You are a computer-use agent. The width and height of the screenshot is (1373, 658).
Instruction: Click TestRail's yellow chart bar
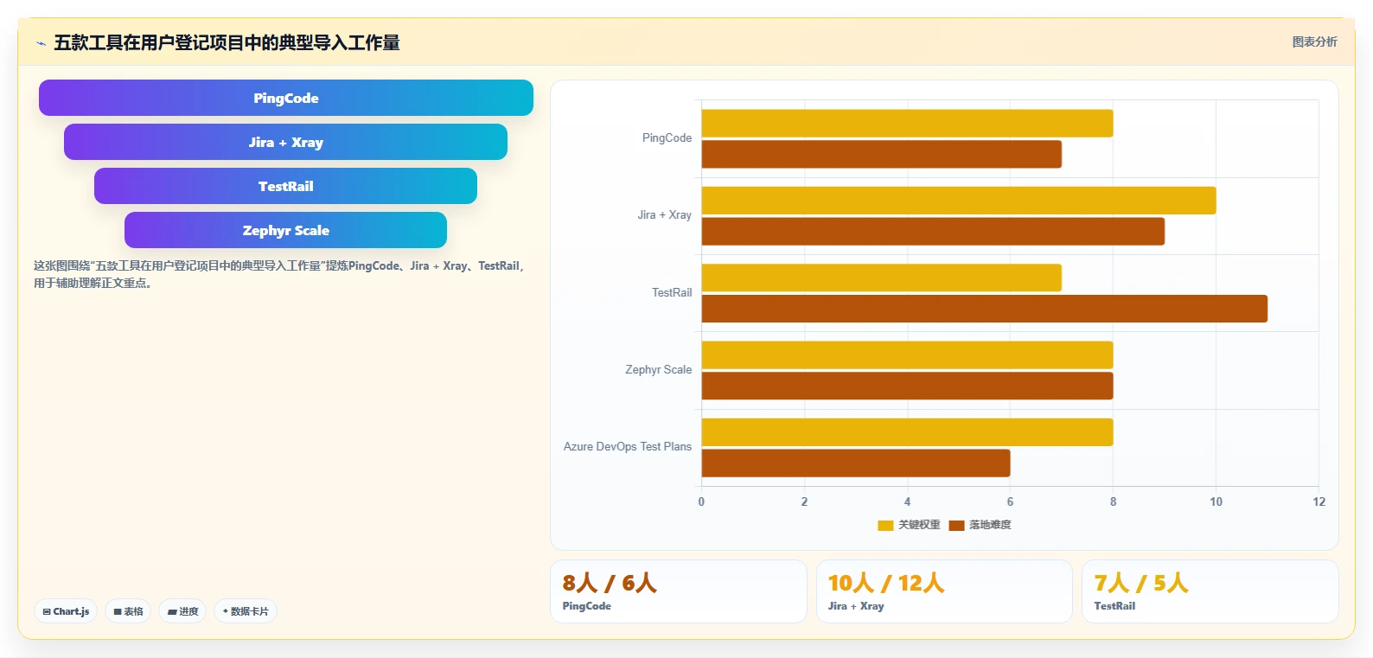[881, 278]
